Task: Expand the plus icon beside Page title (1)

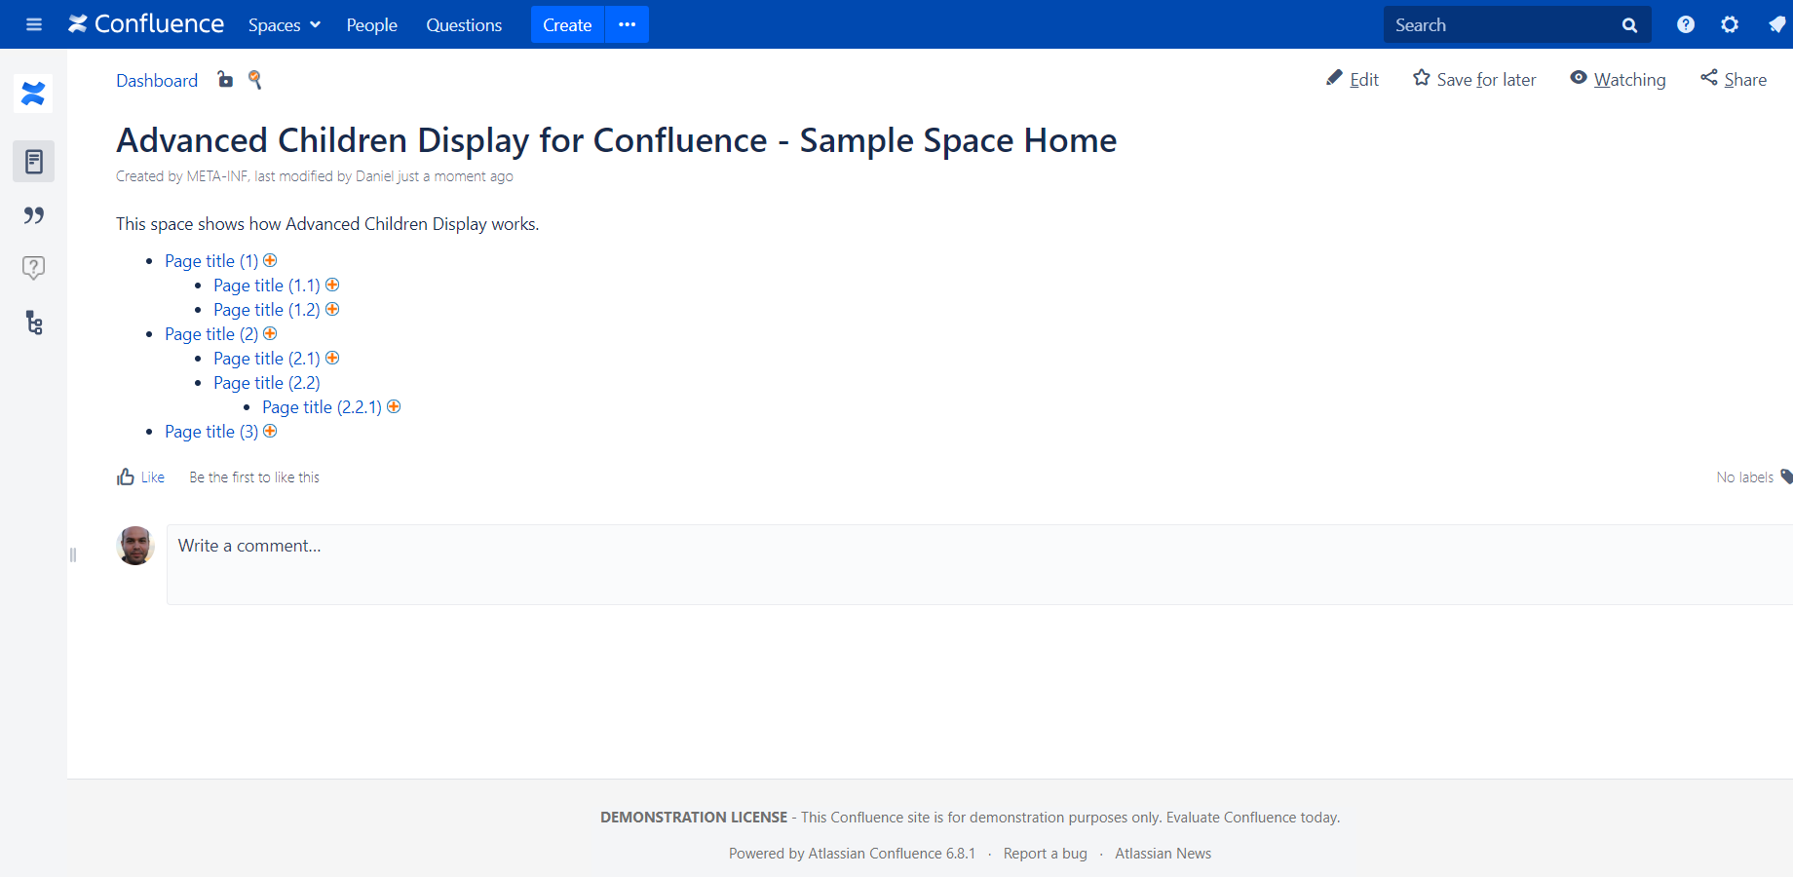Action: tap(271, 260)
